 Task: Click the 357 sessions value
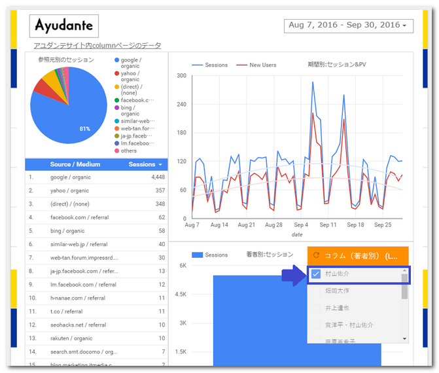(160, 190)
